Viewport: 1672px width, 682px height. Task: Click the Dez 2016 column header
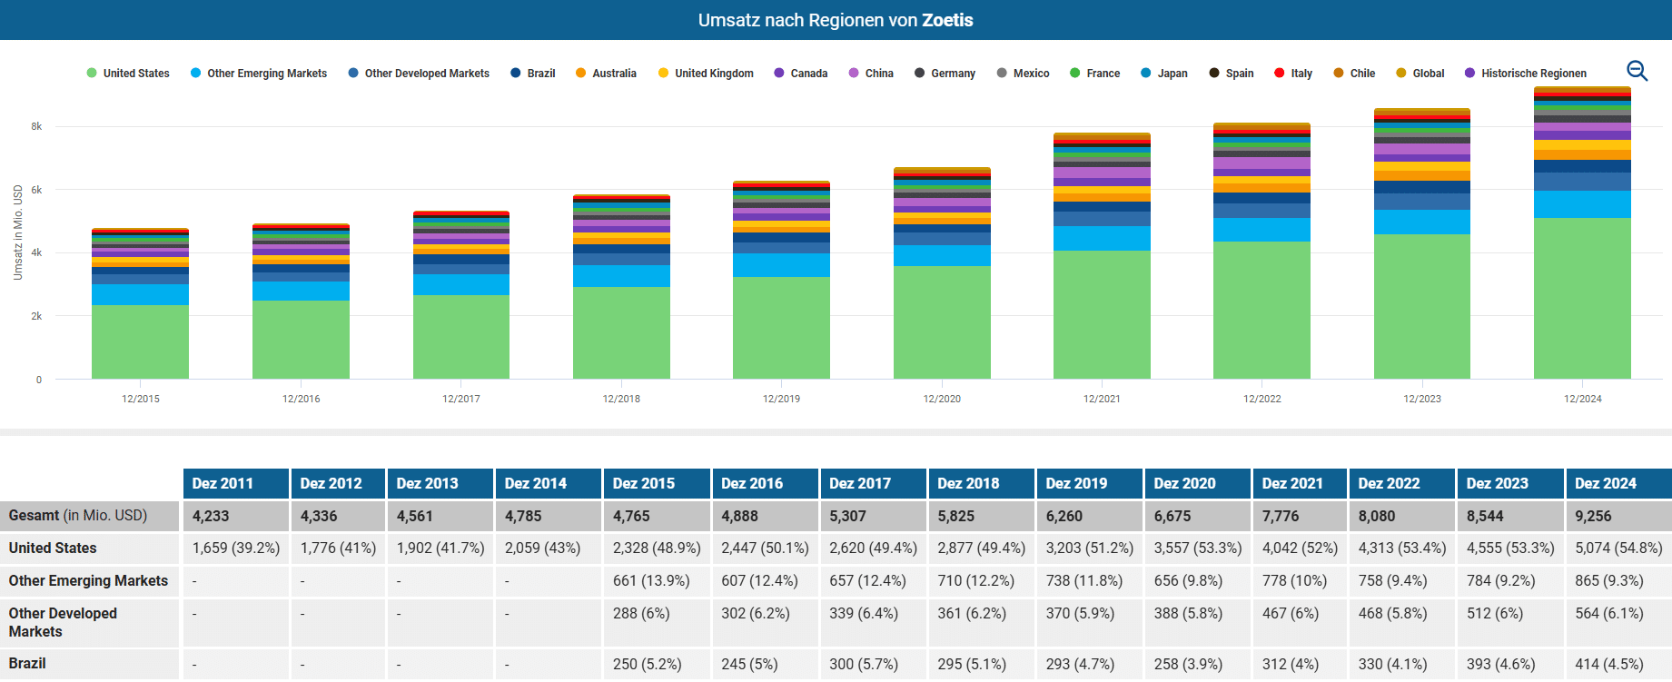coord(765,483)
